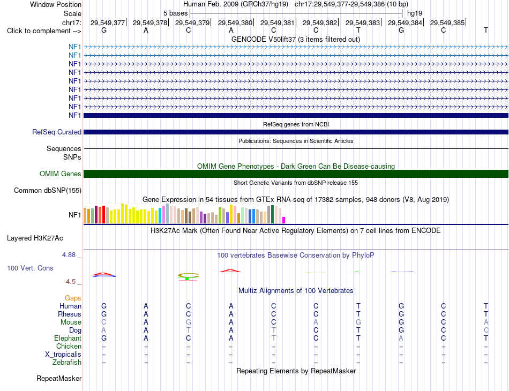
Task: Open 'Multiz Alignments of 100 Vertebrates' title
Action: 296,290
